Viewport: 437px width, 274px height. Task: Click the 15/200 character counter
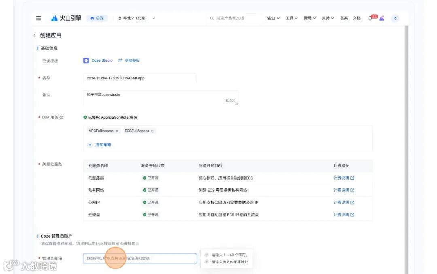pos(230,101)
